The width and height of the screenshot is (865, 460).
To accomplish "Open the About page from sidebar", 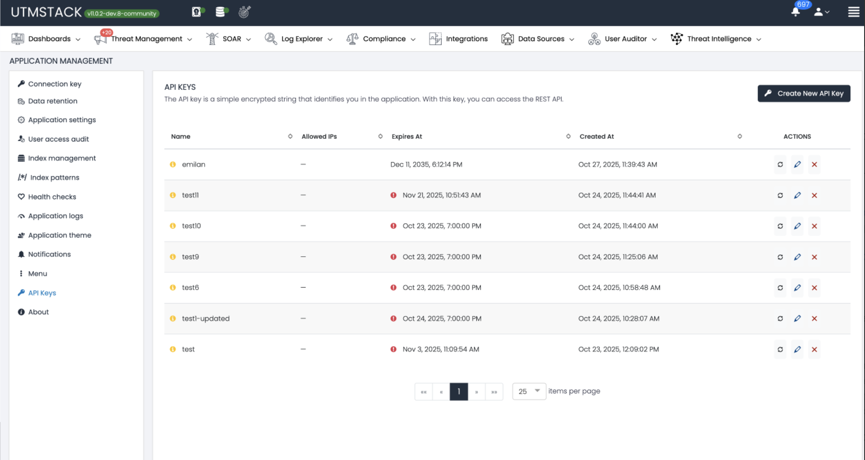I will click(39, 312).
